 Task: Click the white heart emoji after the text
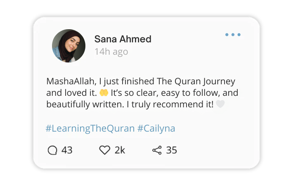tap(220, 104)
